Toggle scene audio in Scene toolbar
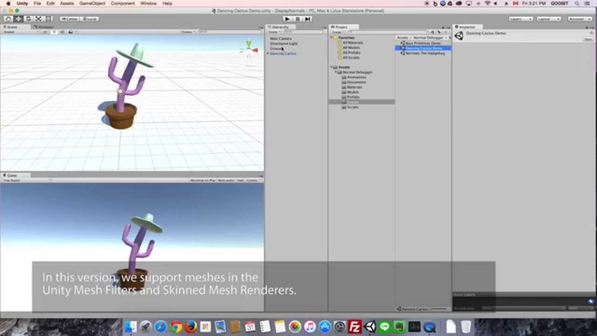The height and width of the screenshot is (336, 597). click(62, 32)
